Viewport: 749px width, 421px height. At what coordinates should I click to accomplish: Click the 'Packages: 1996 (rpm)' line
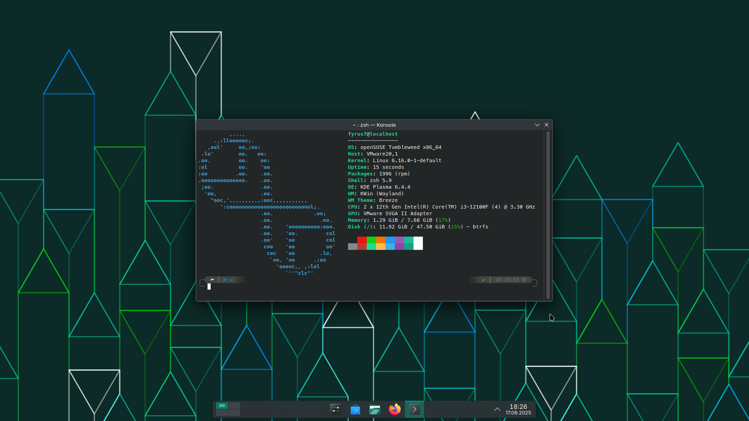(x=379, y=174)
